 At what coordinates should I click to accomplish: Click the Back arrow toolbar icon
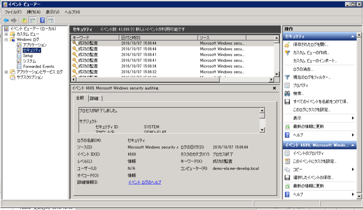pyautogui.click(x=6, y=20)
